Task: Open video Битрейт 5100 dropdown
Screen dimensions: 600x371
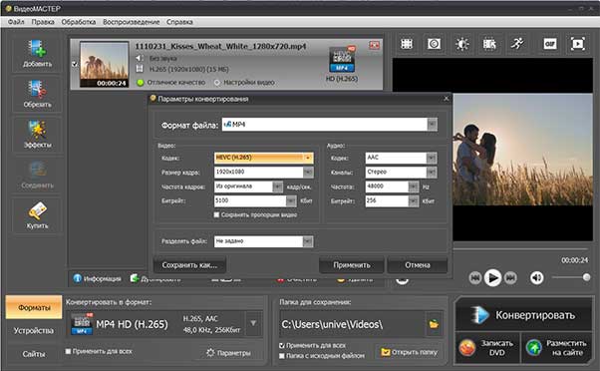Action: click(x=291, y=200)
